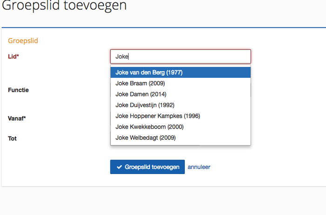The width and height of the screenshot is (326, 215).
Task: Click the year 1977 in highlighted suggestion
Action: (x=174, y=73)
